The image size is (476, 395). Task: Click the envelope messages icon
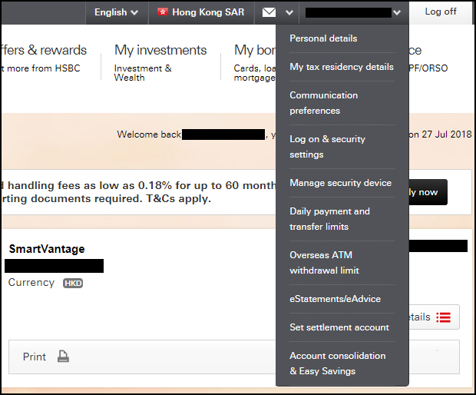click(x=269, y=12)
